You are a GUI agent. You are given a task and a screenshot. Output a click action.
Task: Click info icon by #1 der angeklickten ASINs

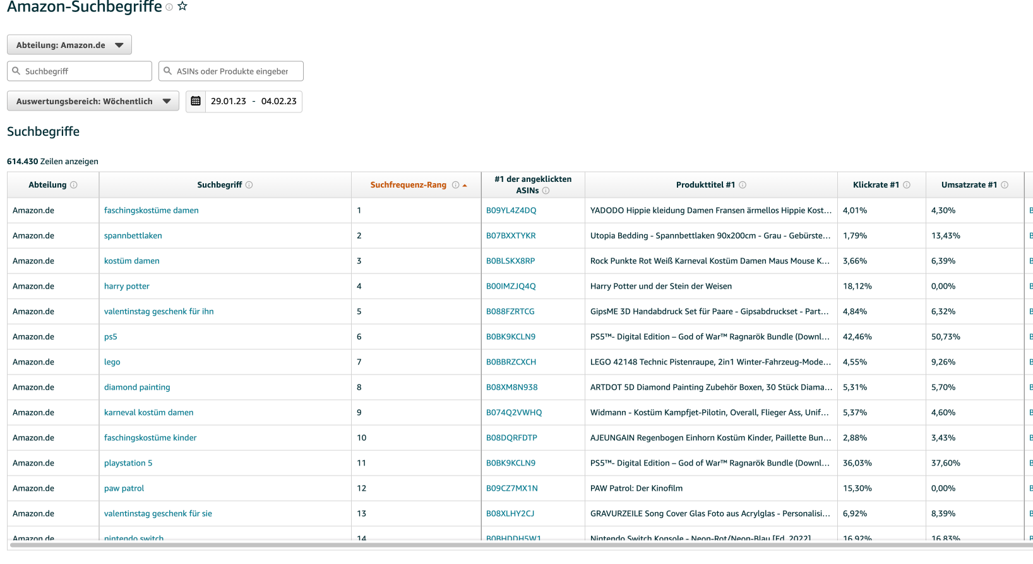coord(546,190)
